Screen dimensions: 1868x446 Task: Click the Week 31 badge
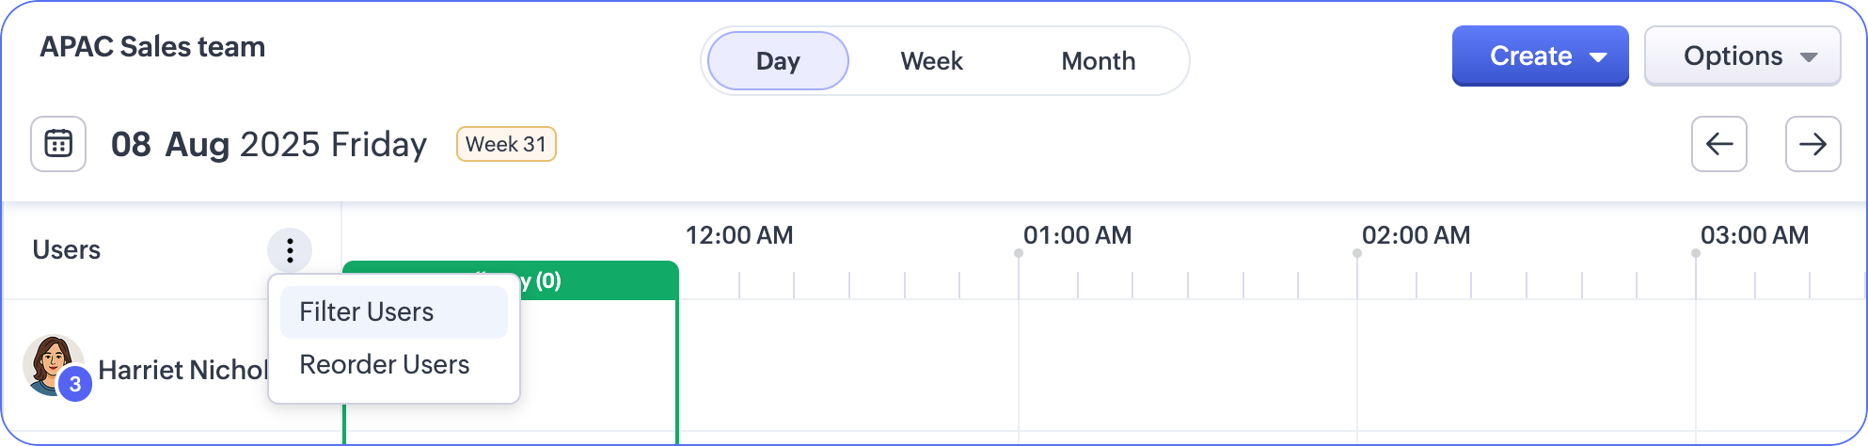click(x=506, y=144)
